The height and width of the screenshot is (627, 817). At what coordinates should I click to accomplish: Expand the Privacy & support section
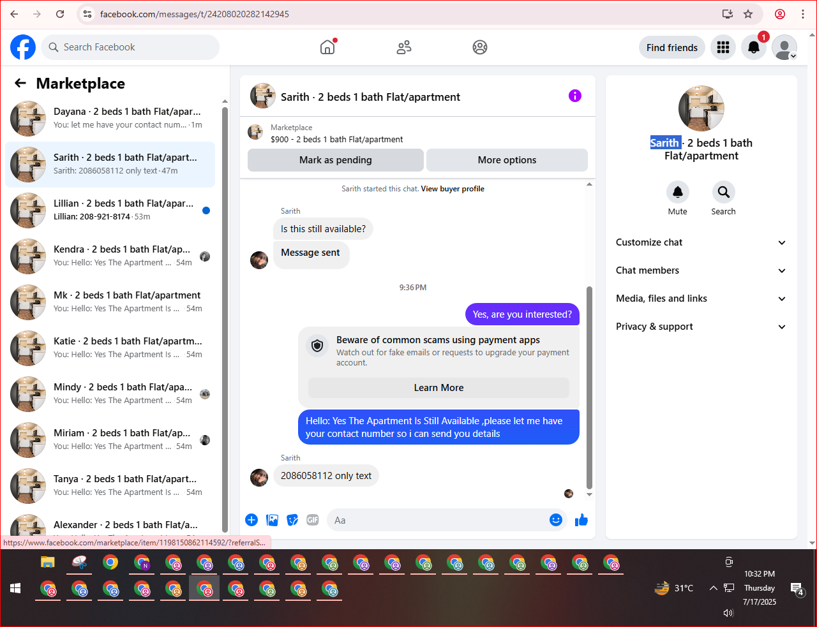tap(701, 327)
